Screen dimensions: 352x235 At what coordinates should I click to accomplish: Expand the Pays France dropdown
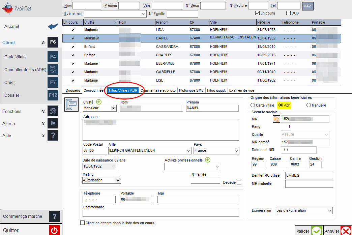[236, 151]
